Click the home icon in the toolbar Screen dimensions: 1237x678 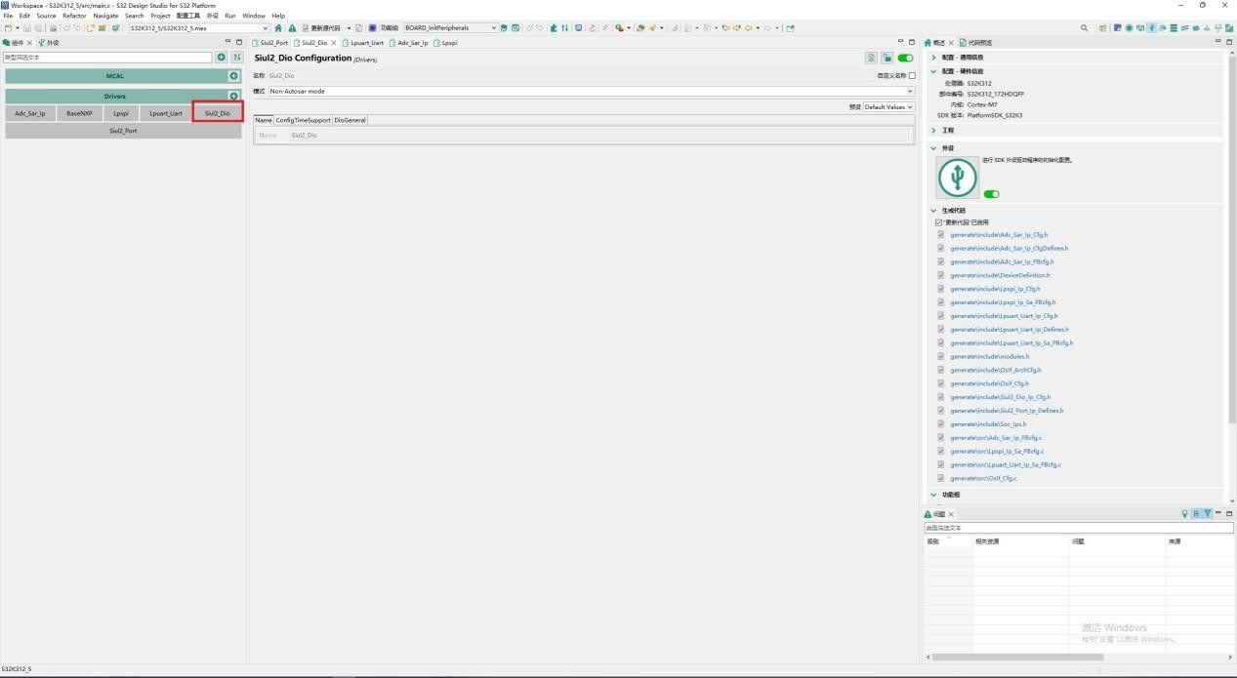pyautogui.click(x=278, y=28)
